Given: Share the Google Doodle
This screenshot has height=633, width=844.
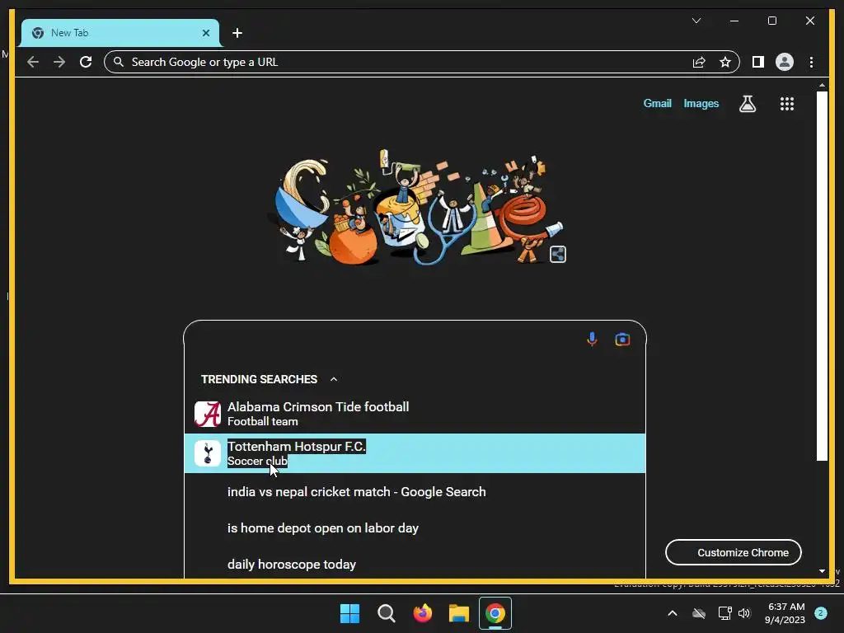Looking at the screenshot, I should click(x=558, y=254).
